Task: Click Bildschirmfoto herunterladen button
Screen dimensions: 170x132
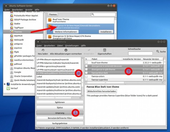Action: (102, 91)
